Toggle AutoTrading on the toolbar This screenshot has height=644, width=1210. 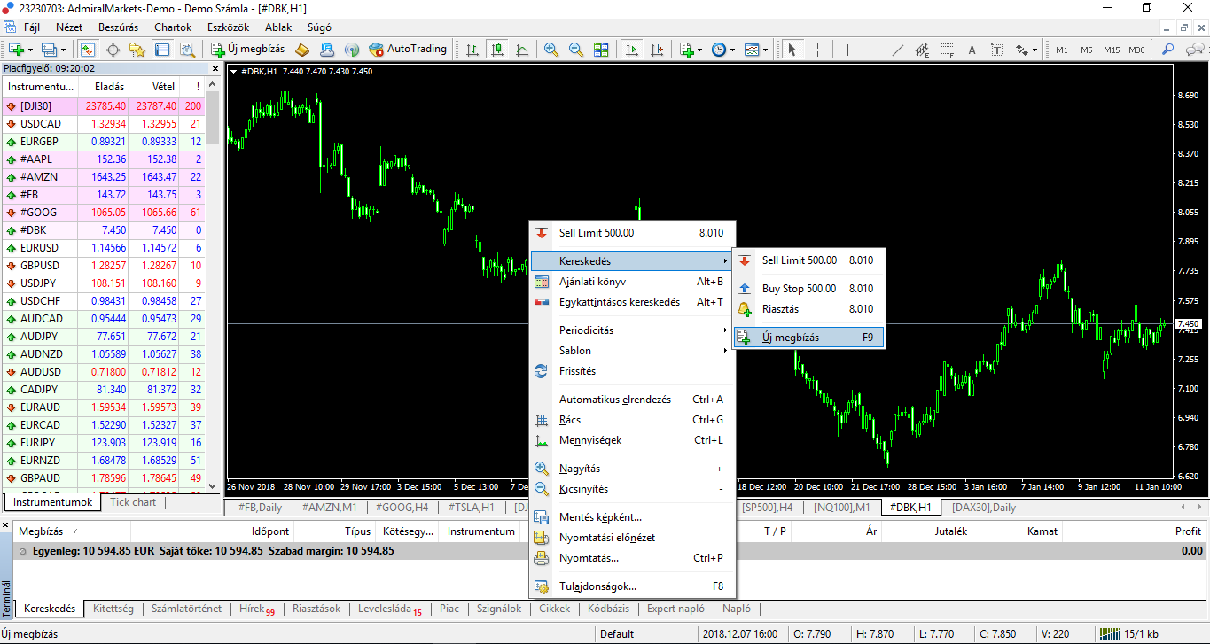tap(409, 50)
